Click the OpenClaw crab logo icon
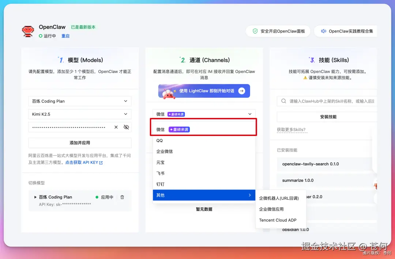Image resolution: width=395 pixels, height=259 pixels. tap(28, 31)
